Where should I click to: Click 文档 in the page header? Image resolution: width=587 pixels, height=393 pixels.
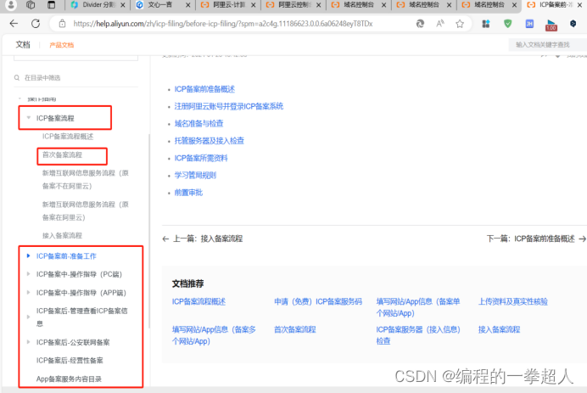[x=23, y=45]
